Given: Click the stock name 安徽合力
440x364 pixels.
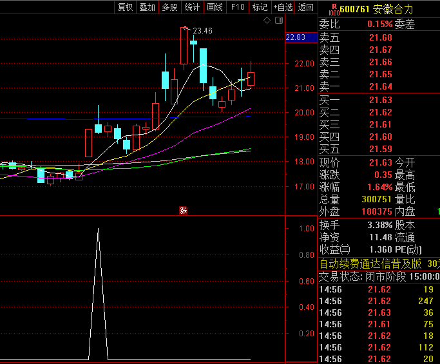Looking at the screenshot, I should tap(393, 10).
